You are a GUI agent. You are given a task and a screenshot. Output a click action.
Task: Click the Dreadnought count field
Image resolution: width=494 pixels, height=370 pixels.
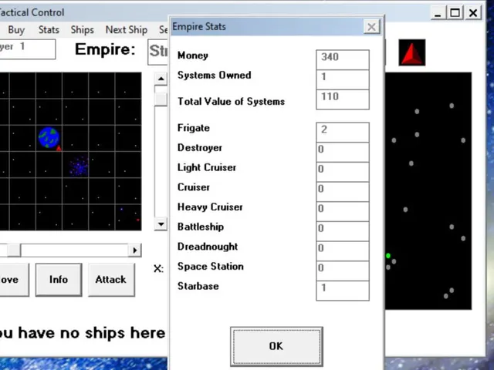click(343, 251)
